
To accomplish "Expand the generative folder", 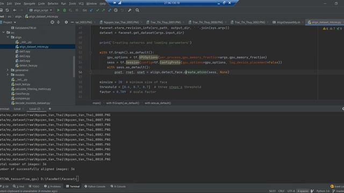I will [8, 70].
